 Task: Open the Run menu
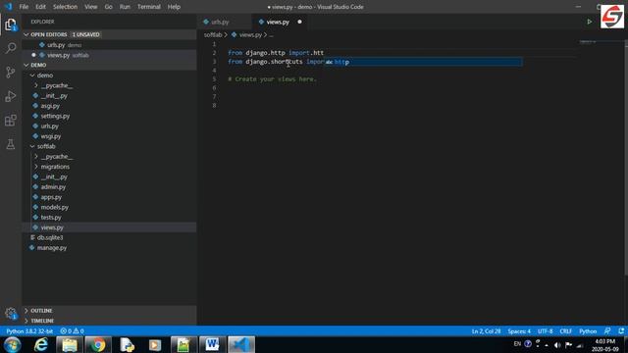pos(125,7)
